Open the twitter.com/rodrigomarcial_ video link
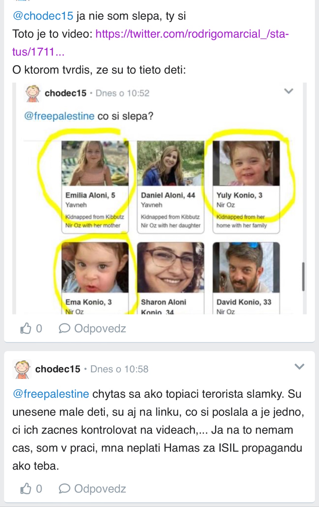 tap(192, 34)
